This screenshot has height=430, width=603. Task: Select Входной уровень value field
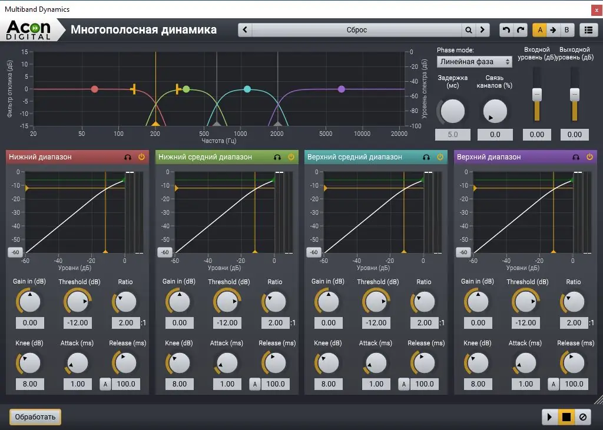coord(537,135)
